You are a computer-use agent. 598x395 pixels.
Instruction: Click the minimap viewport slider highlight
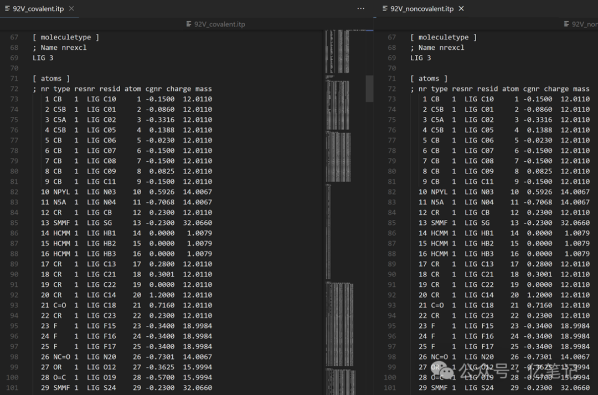click(x=369, y=89)
